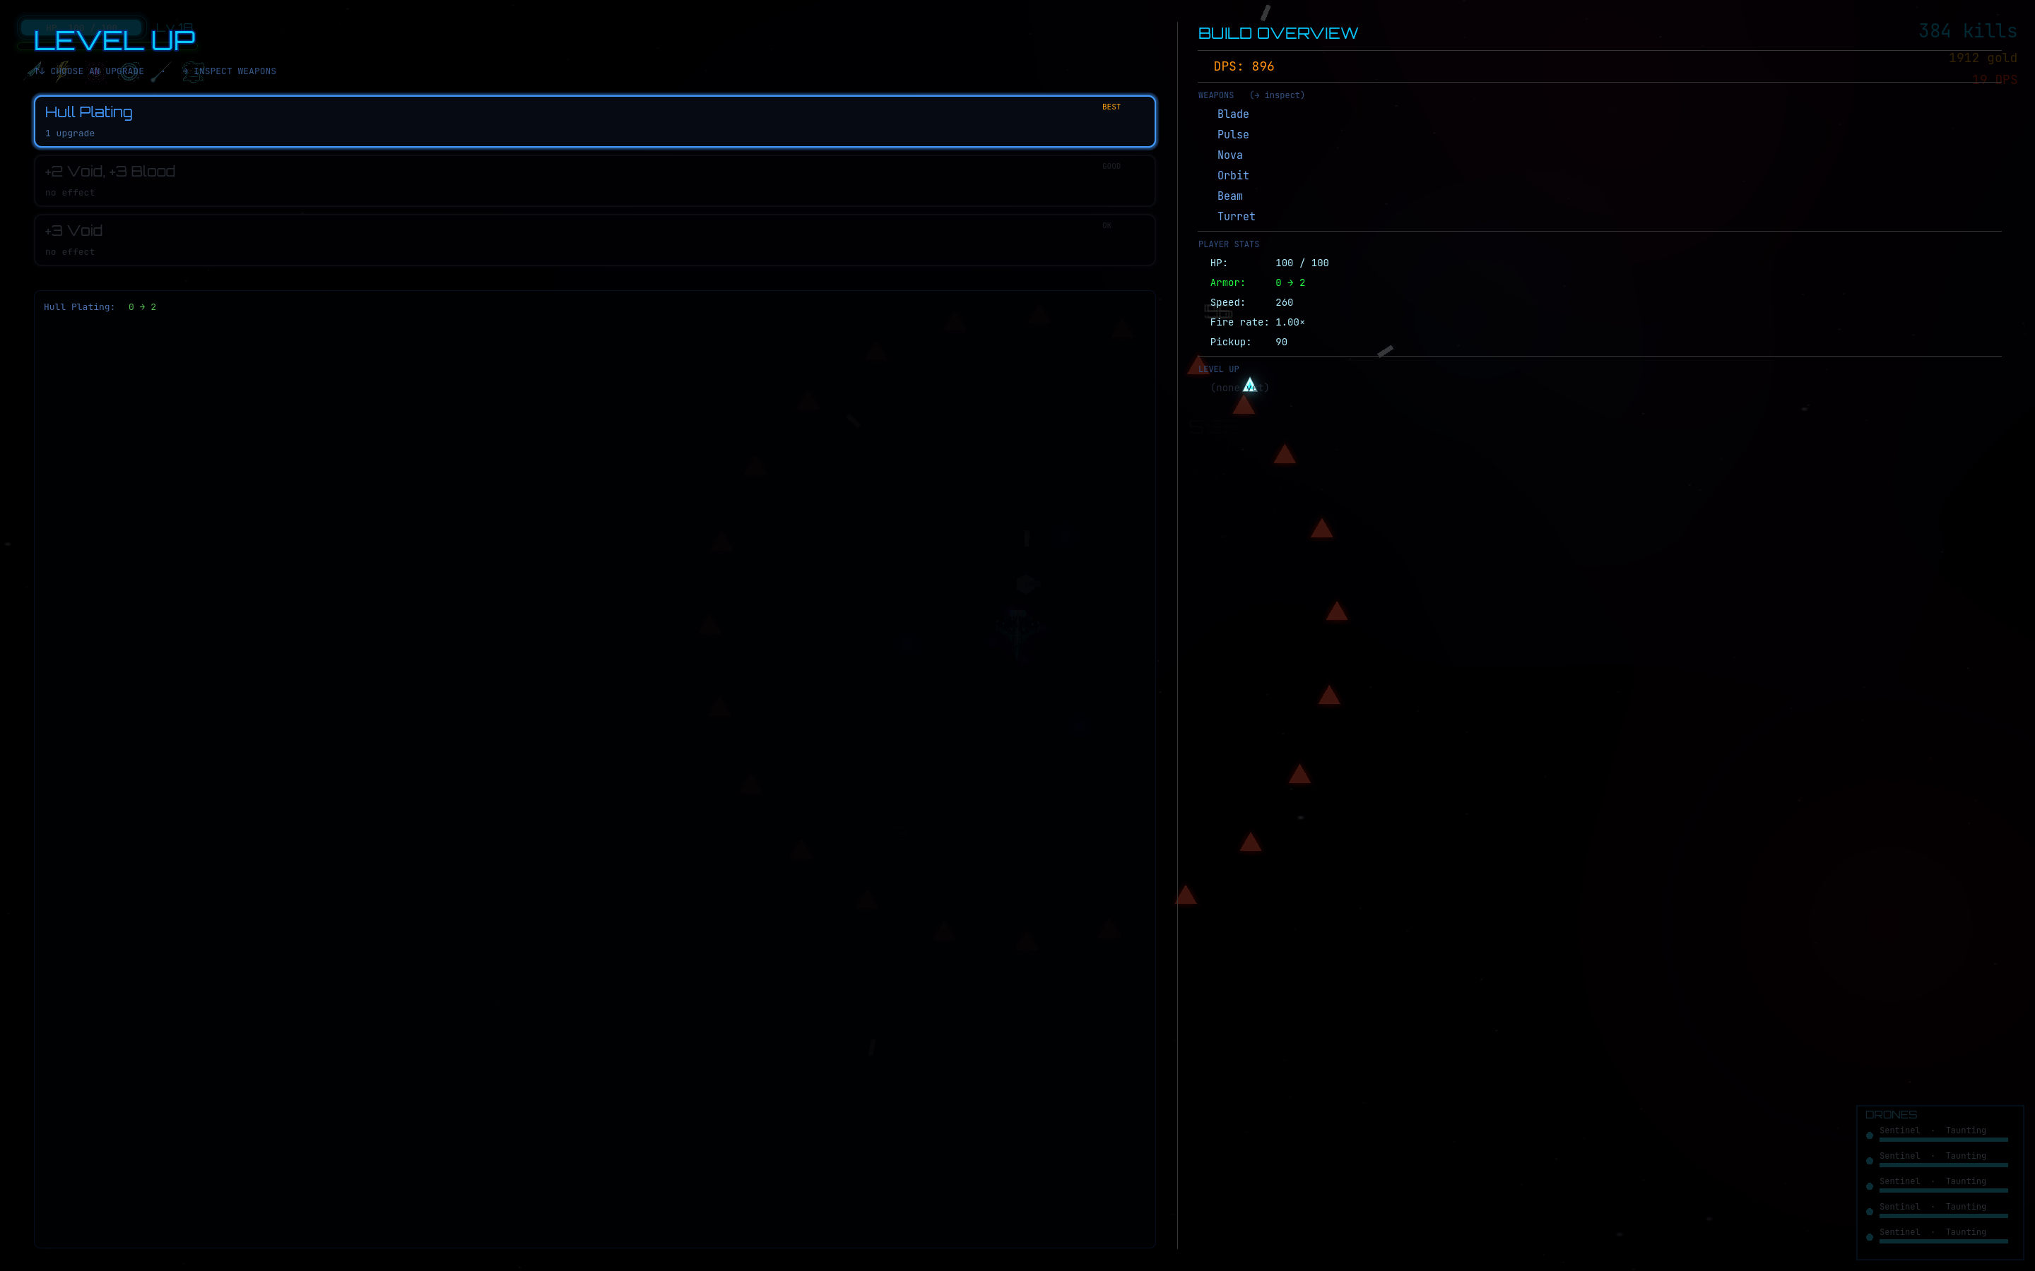Viewport: 2035px width, 1271px height.
Task: Click the '1 upgrade' subtitle text
Action: tap(70, 133)
